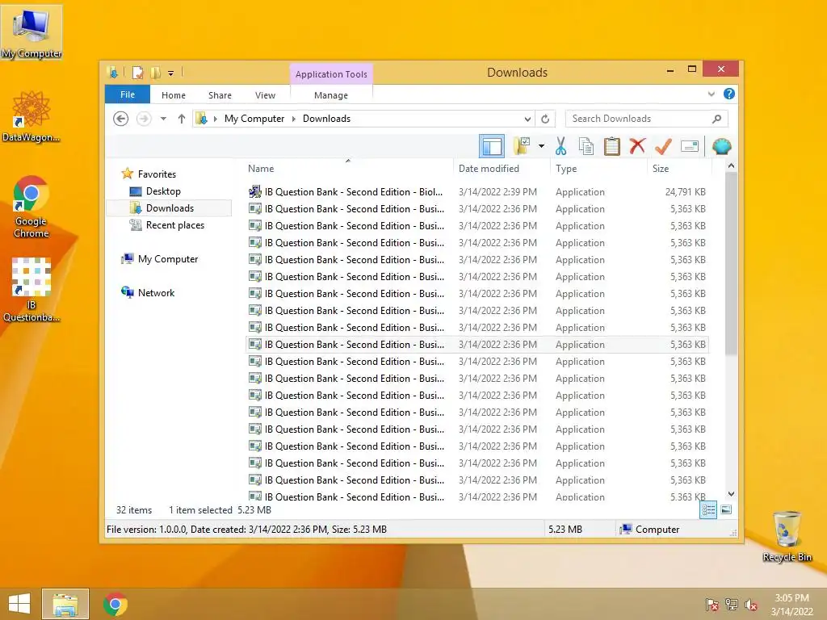Switch to the View ribbon tab
This screenshot has height=620, width=827.
265,95
